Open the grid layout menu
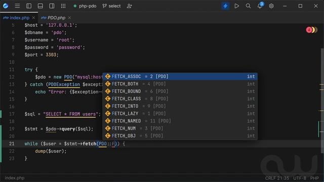 coord(63,6)
